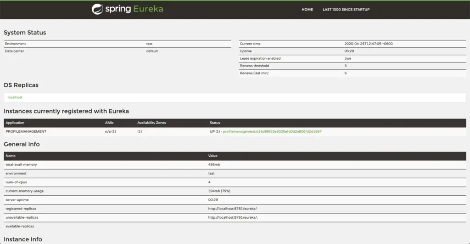Screen dimensions: 470x244
Task: Open the HOME nav item
Action: pyautogui.click(x=307, y=10)
